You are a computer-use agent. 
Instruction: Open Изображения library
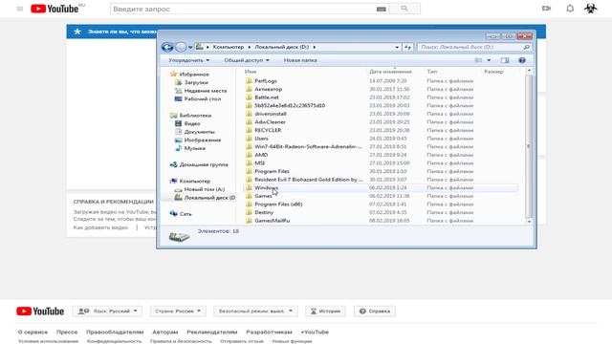(202, 140)
